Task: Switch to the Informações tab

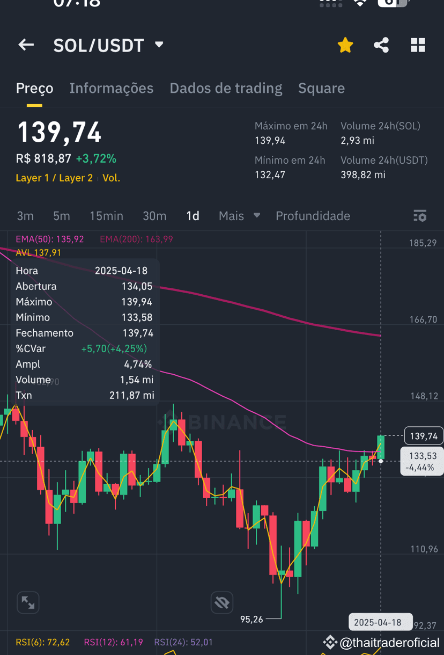Action: click(111, 88)
